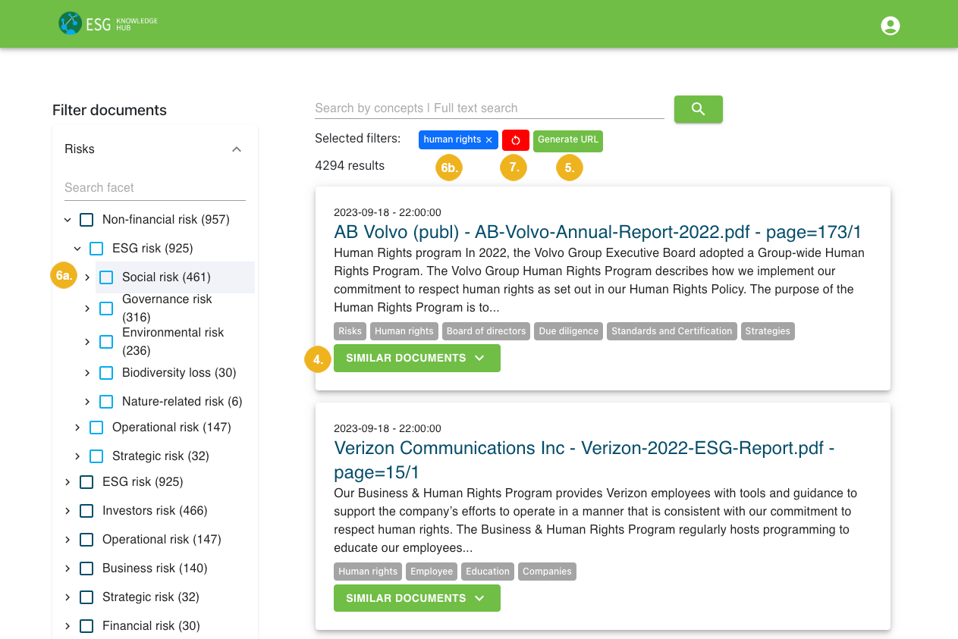Open the user account icon in the header

click(x=889, y=25)
